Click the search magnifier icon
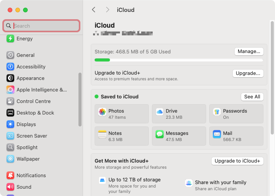Image resolution: width=275 pixels, height=196 pixels. [8, 26]
